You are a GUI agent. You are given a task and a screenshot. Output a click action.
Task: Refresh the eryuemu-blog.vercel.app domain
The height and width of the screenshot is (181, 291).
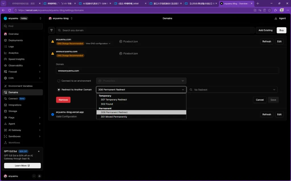click(x=267, y=114)
